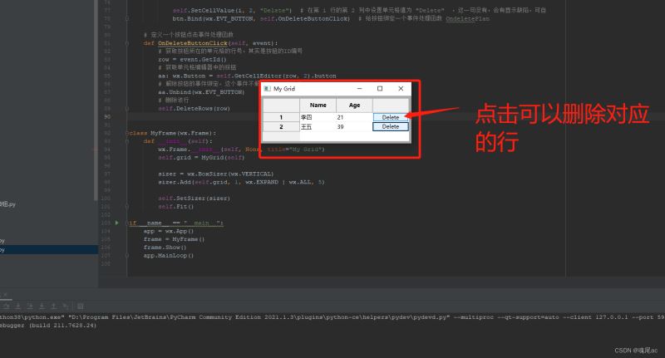Click the OnDeleteButtonClick function name in the editor

click(193, 43)
